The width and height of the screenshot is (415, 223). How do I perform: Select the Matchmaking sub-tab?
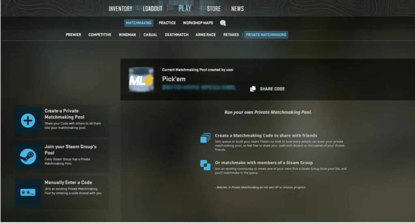click(x=139, y=23)
